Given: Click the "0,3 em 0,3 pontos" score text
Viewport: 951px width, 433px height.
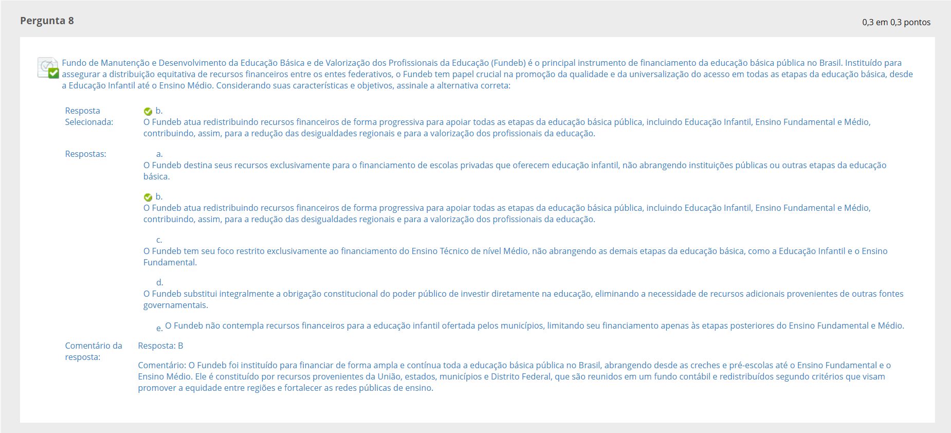Looking at the screenshot, I should 896,22.
